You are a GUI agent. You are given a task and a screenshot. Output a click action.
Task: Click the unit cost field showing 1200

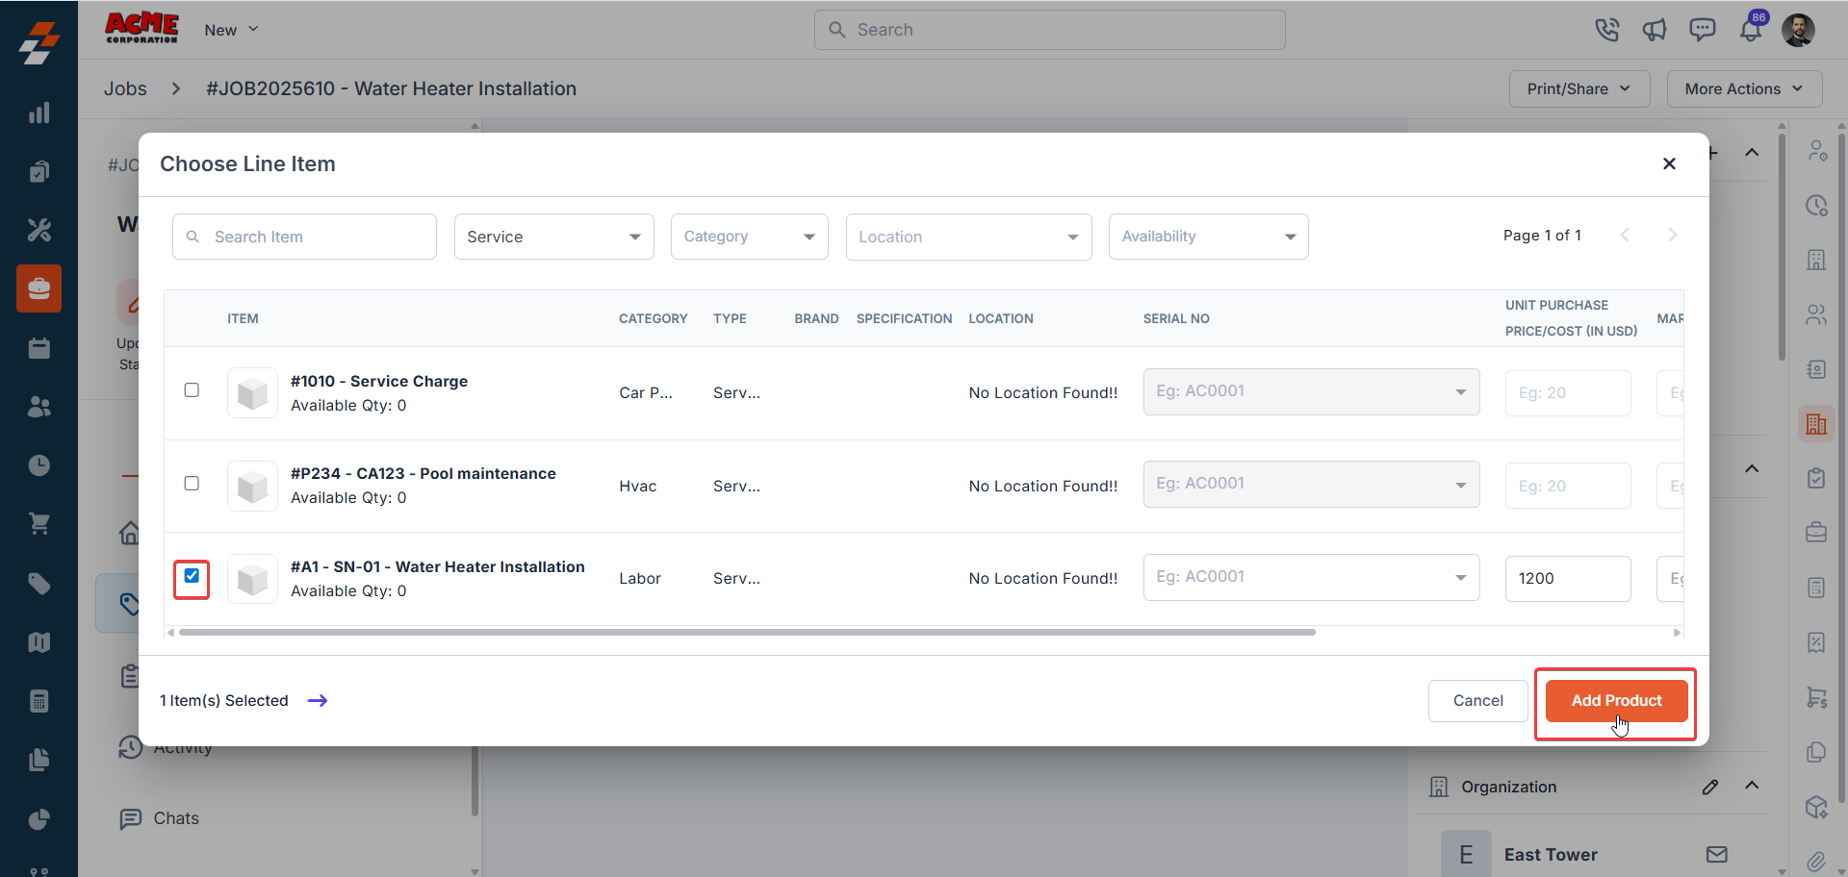pos(1568,578)
